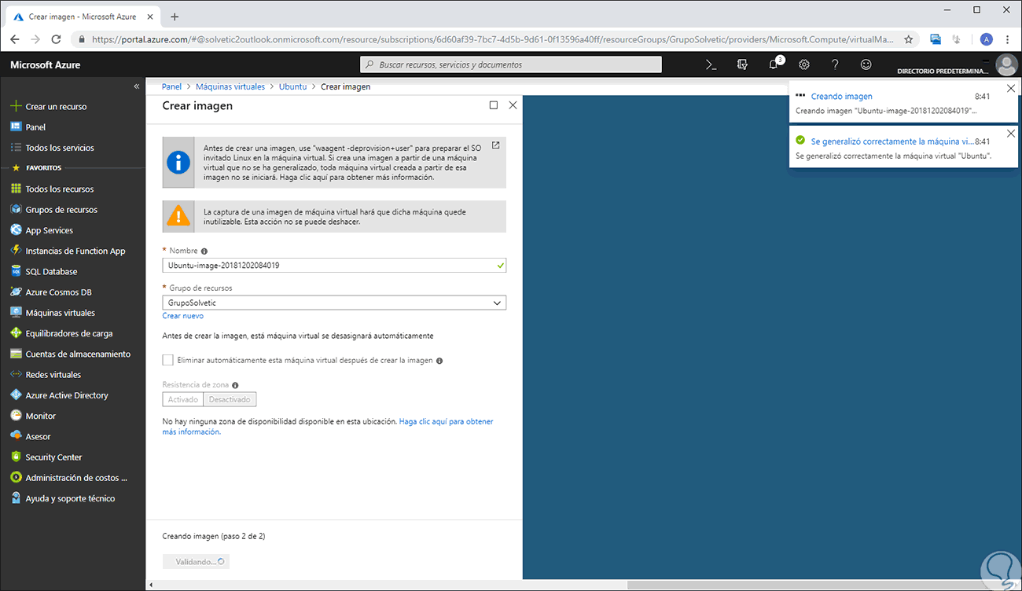
Task: Select Activado for zone resilience
Action: click(x=183, y=399)
